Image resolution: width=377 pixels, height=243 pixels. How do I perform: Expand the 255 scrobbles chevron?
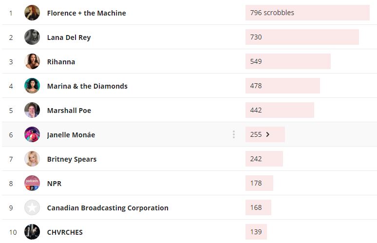[x=268, y=134]
